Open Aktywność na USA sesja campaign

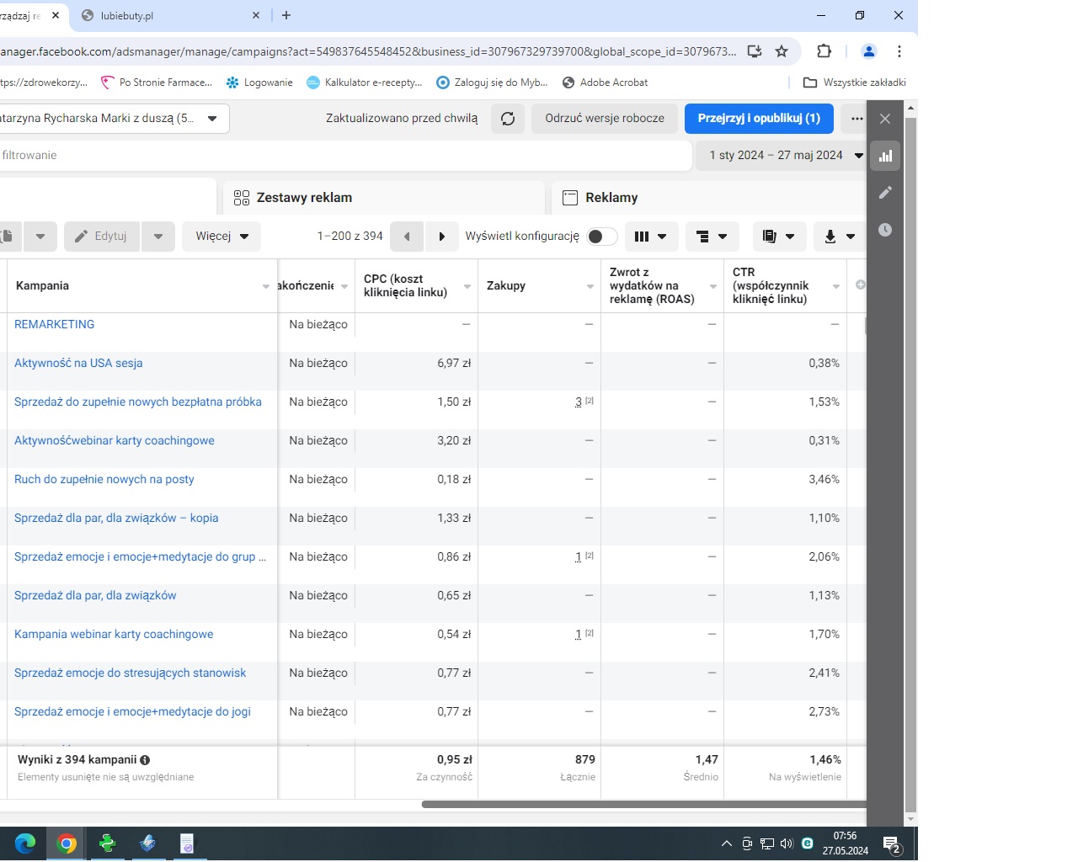pyautogui.click(x=78, y=363)
